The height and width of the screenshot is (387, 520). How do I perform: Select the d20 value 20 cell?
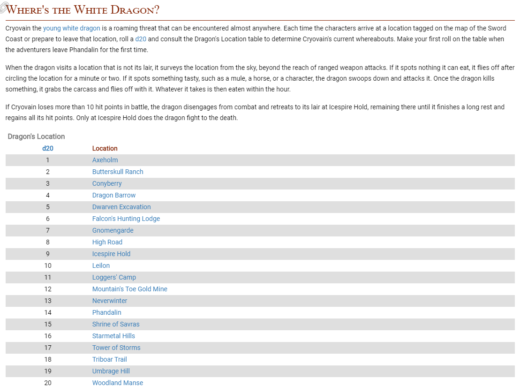[x=48, y=382]
